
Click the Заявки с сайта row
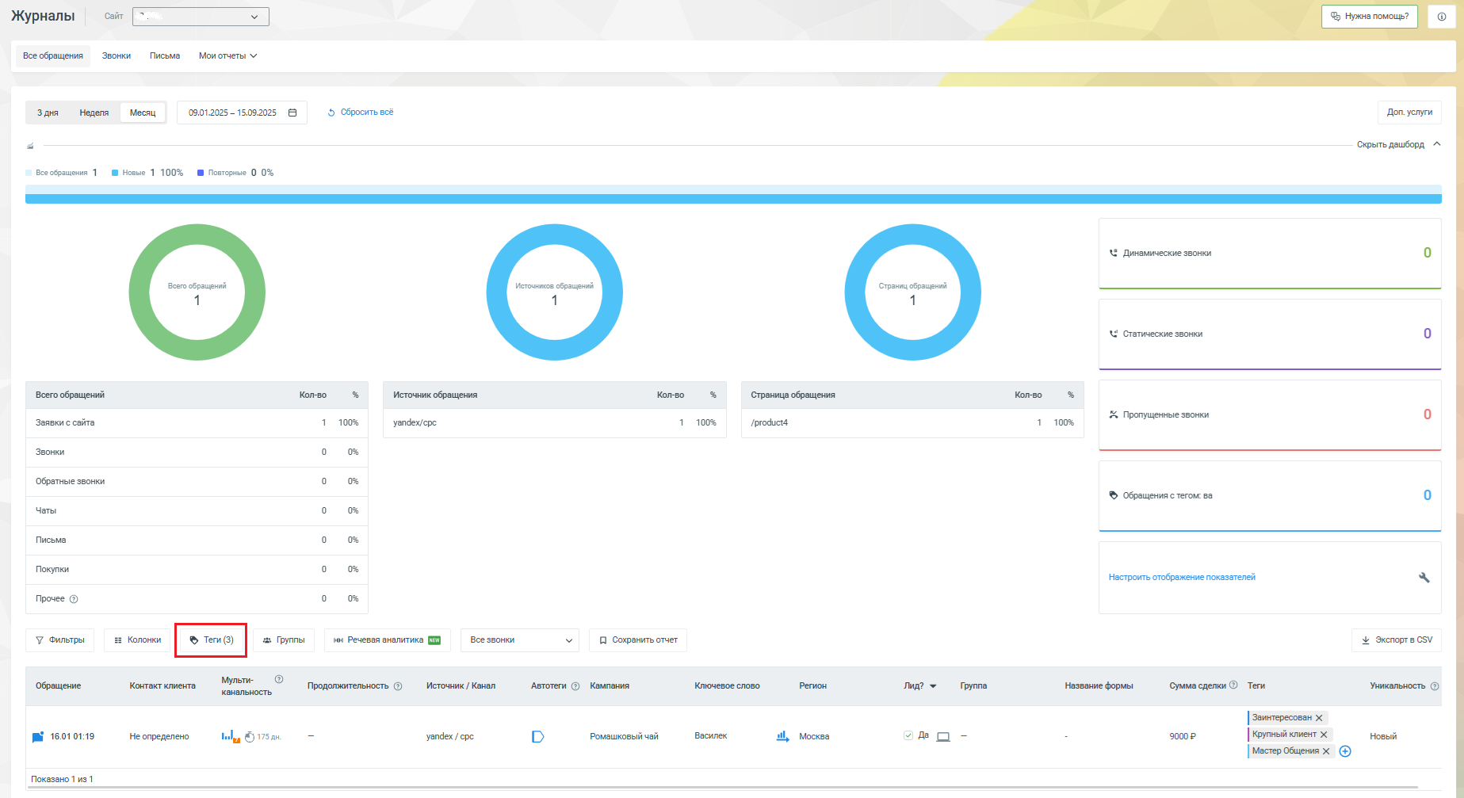pyautogui.click(x=197, y=423)
